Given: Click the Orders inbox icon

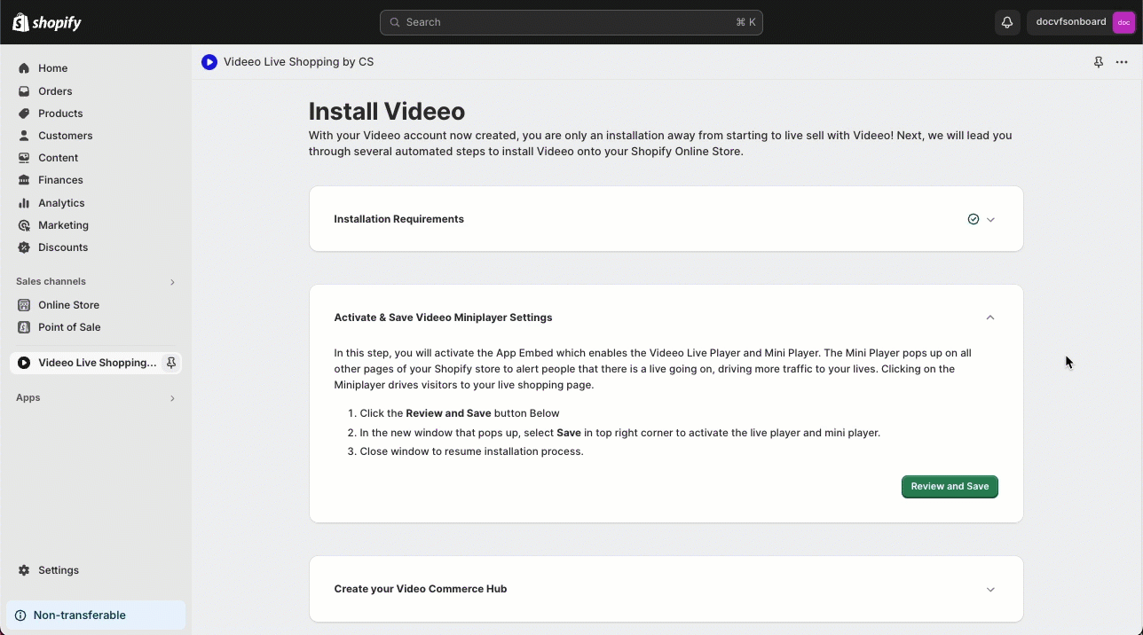Looking at the screenshot, I should (24, 91).
